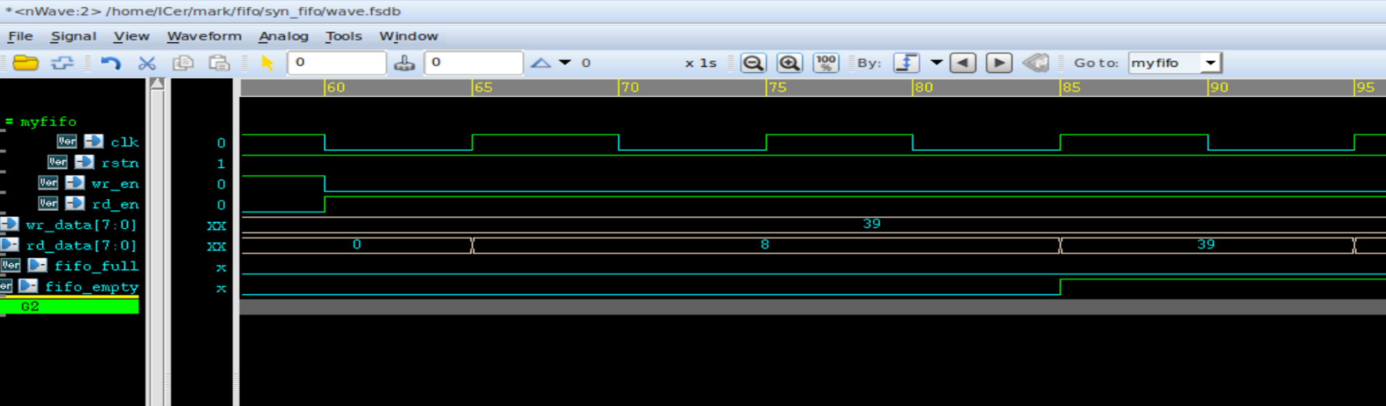Screen dimensions: 1386x406
Task: Expand the search-by edge type dropdown arrow
Action: point(936,62)
